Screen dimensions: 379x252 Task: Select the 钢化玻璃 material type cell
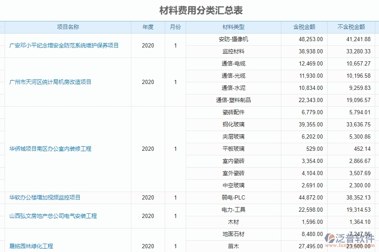click(x=233, y=124)
